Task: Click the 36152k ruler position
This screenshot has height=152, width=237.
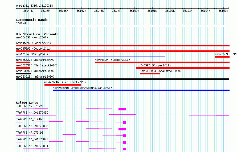Action: coord(170,11)
